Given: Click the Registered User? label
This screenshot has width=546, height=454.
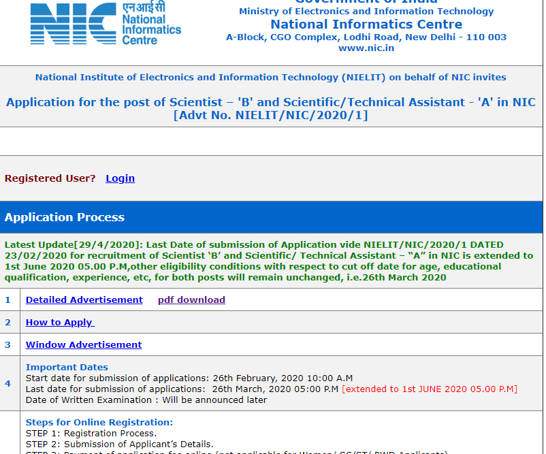Looking at the screenshot, I should (x=50, y=178).
